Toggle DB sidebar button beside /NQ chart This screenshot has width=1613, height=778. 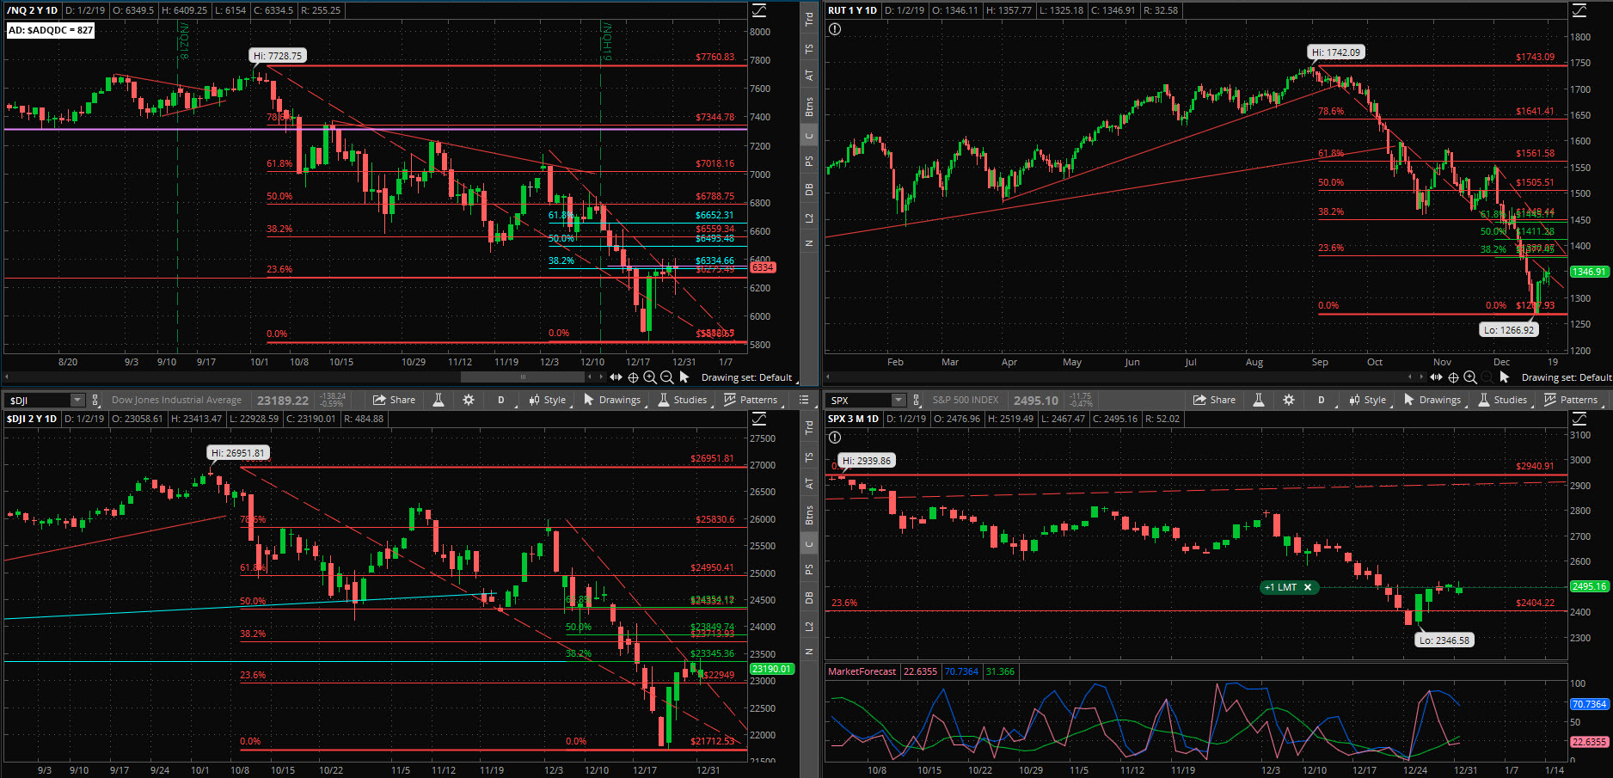click(x=809, y=190)
